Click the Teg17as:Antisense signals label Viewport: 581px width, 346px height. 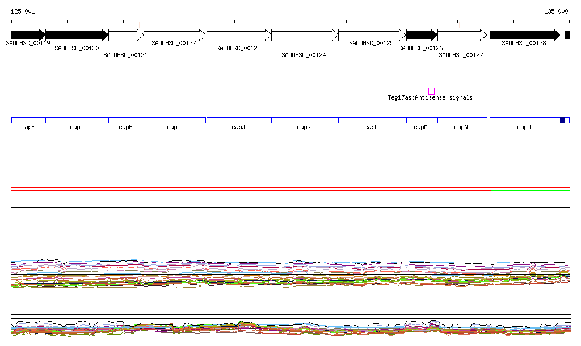pos(430,98)
